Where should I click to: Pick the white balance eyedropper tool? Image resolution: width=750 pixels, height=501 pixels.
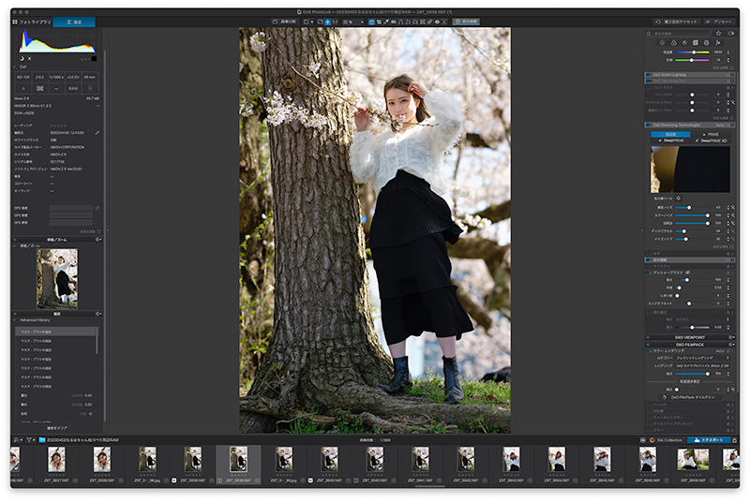[x=386, y=22]
